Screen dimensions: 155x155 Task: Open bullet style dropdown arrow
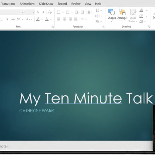(63, 12)
